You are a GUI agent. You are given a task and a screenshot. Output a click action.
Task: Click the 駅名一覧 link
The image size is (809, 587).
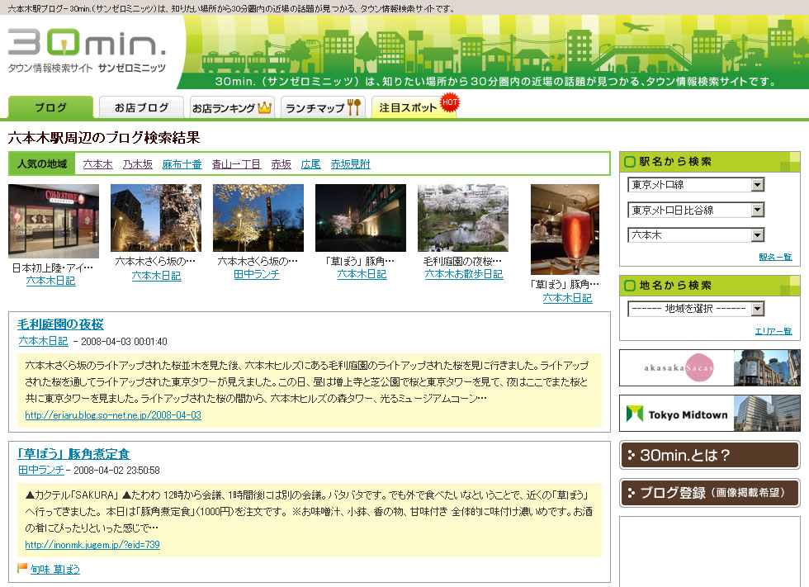[x=775, y=257]
